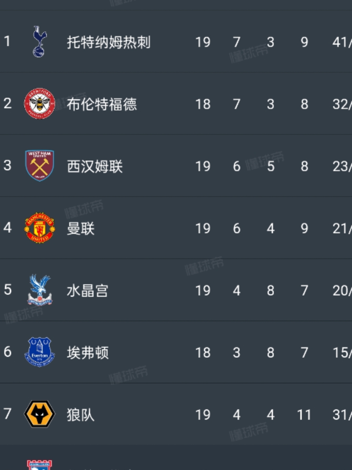Click the Tottenham Hotspur crest icon
The height and width of the screenshot is (470, 352).
coord(39,41)
